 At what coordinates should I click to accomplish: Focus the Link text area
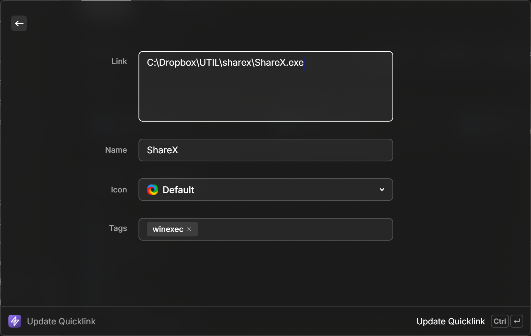tap(266, 86)
